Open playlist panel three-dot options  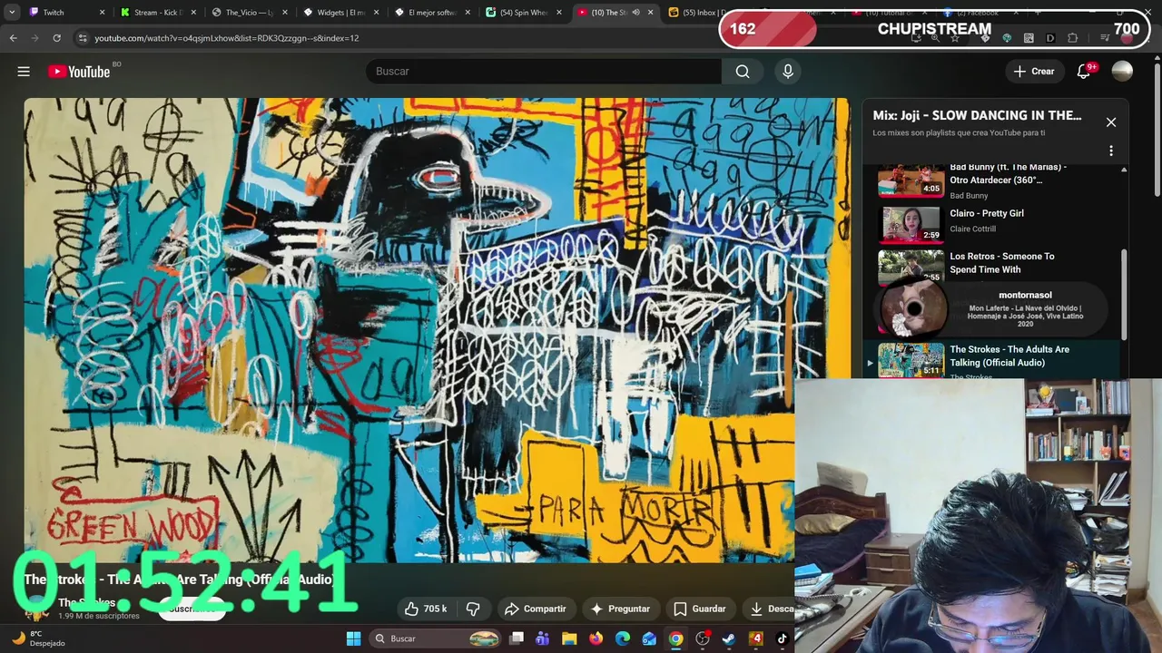click(1111, 151)
